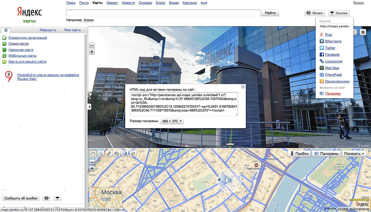Close the panorama viewer with the X button
The width and height of the screenshot is (371, 212).
[x=363, y=32]
